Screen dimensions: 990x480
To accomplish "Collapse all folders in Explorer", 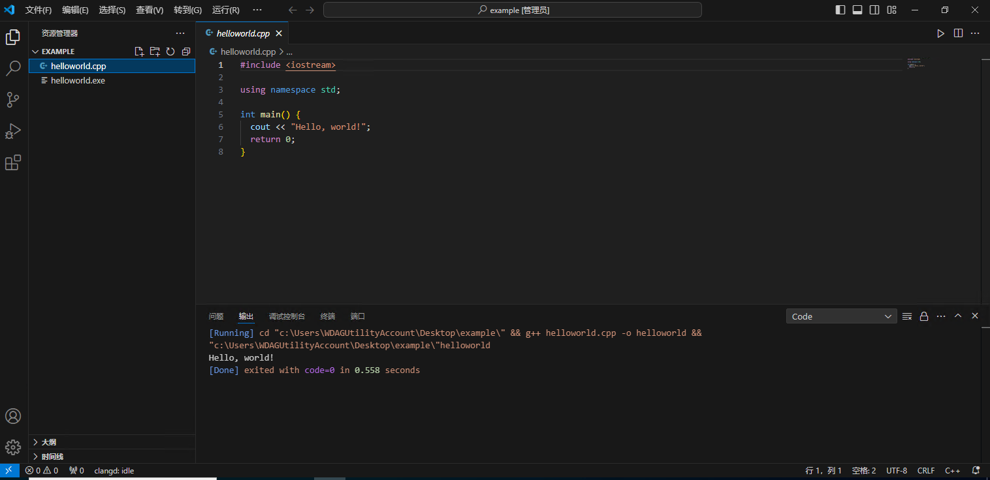I will (186, 52).
